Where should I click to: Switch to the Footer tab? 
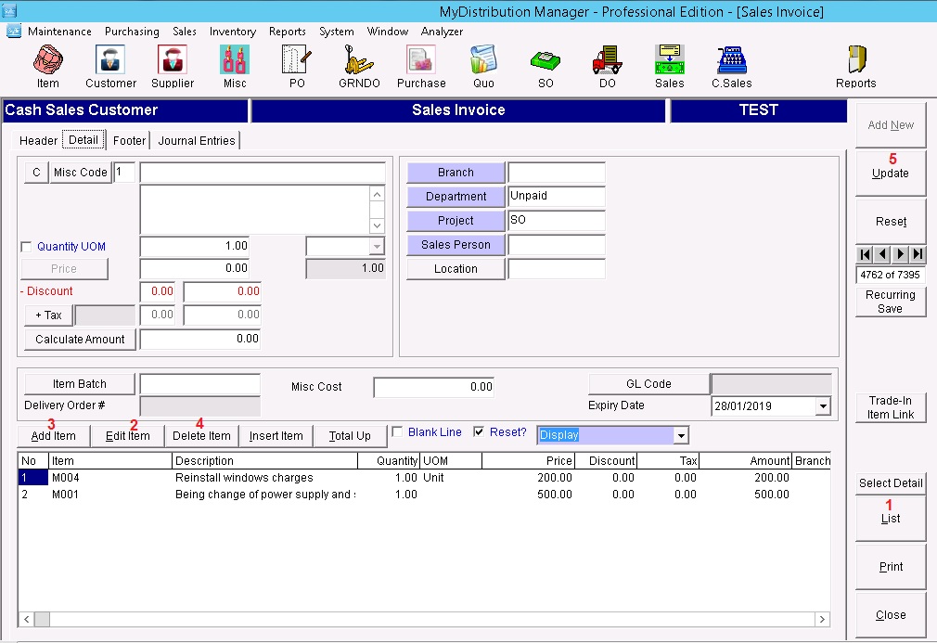[130, 141]
